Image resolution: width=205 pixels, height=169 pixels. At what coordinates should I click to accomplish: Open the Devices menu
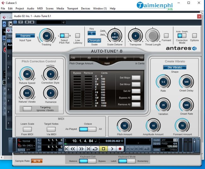tap(85, 9)
